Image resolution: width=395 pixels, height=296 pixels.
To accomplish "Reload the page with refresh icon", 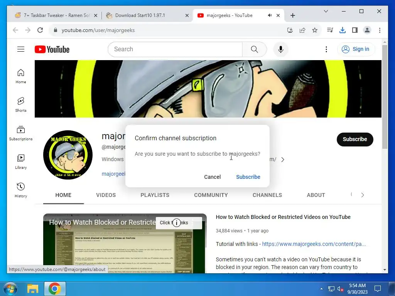I will pyautogui.click(x=40, y=30).
